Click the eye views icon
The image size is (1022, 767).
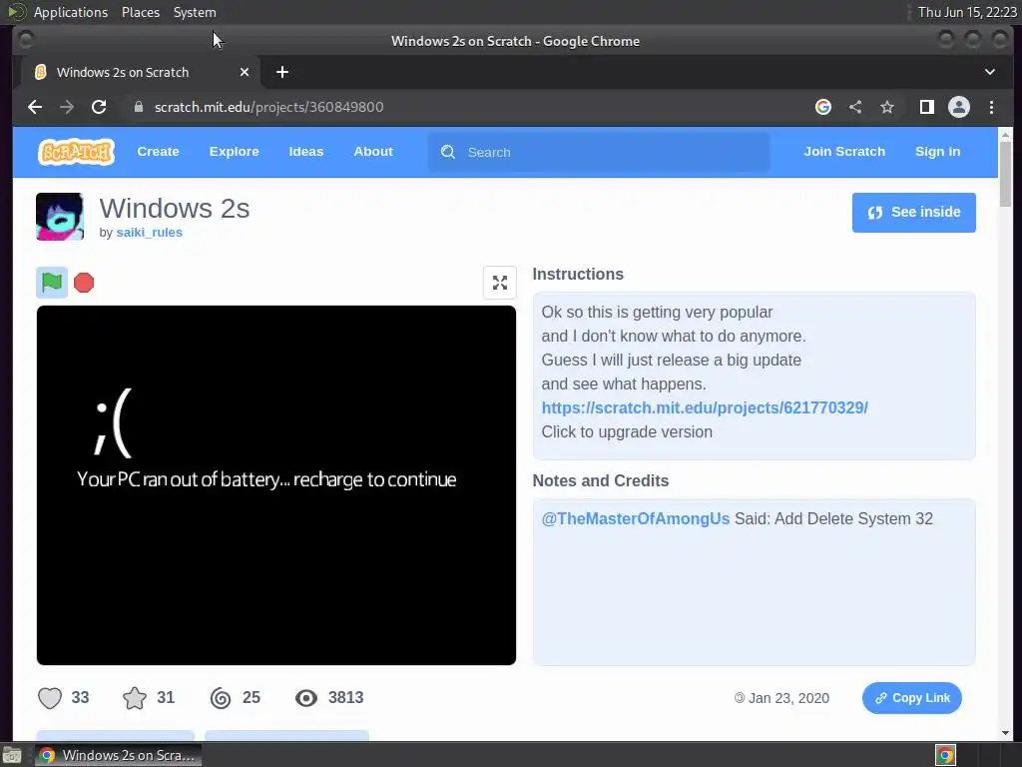[x=305, y=698]
